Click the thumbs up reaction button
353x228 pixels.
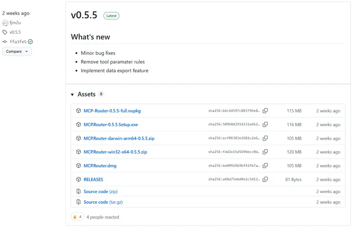click(77, 217)
